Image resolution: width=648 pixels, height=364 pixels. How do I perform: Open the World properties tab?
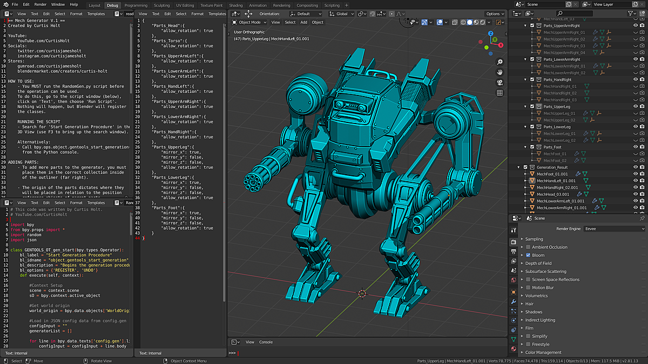point(514,280)
